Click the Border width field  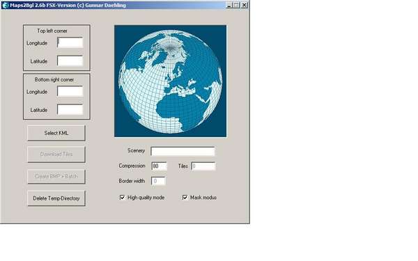pos(158,181)
